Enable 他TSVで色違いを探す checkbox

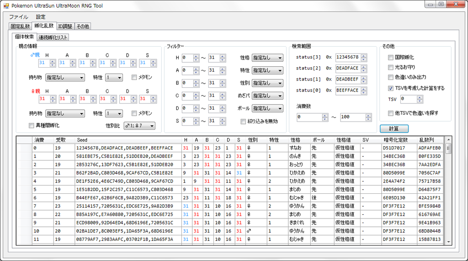click(391, 113)
